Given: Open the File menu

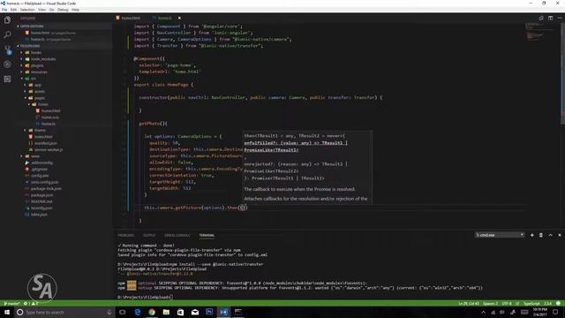Looking at the screenshot, I should (4, 10).
